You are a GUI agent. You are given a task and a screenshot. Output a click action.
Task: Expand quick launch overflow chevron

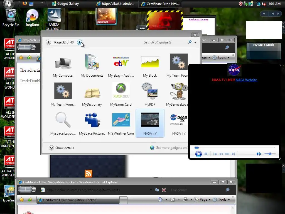pyautogui.click(x=41, y=3)
